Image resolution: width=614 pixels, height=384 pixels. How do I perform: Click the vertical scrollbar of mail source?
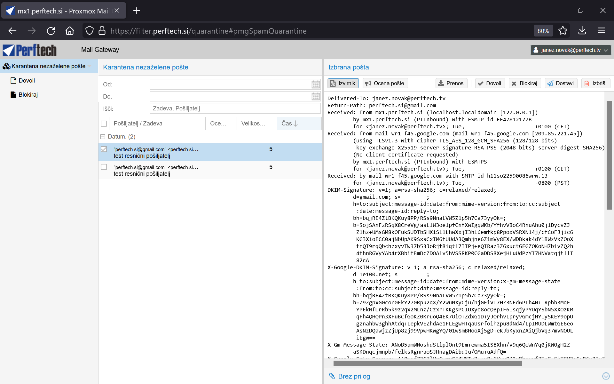click(609, 155)
